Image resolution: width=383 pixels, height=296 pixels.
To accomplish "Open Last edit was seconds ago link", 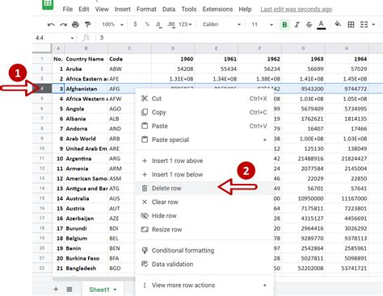I will tap(297, 10).
